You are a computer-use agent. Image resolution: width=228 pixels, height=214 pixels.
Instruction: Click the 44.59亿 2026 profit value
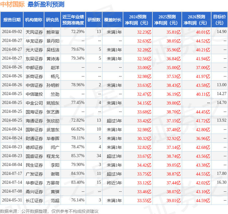click(x=203, y=201)
